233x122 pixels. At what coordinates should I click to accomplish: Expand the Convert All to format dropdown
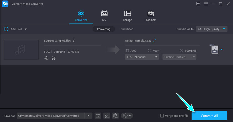click(x=211, y=29)
